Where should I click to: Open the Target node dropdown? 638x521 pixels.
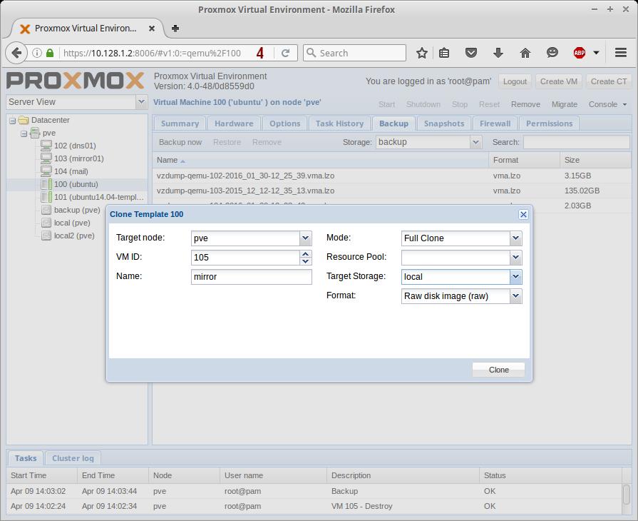coord(305,238)
